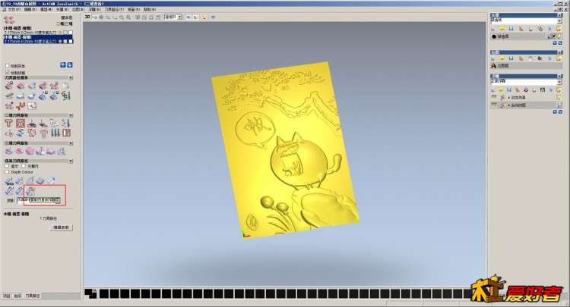This screenshot has width=570, height=307.
Task: Click the large toolpath icon atop left panel
Action: [x=9, y=20]
